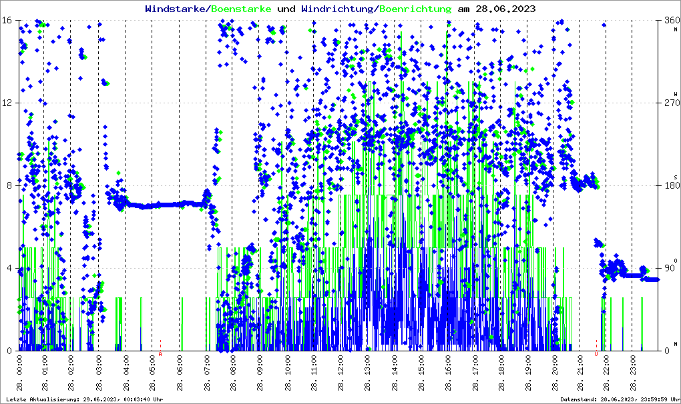Click the '8' wind speed axis label
Image resolution: width=681 pixels, height=404 pixels.
9,185
